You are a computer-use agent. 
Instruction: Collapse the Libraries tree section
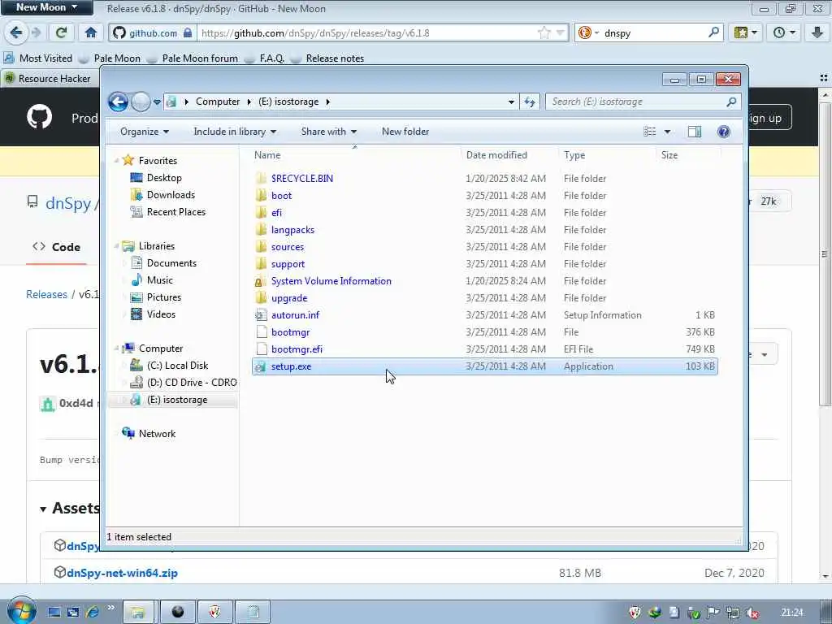[117, 245]
